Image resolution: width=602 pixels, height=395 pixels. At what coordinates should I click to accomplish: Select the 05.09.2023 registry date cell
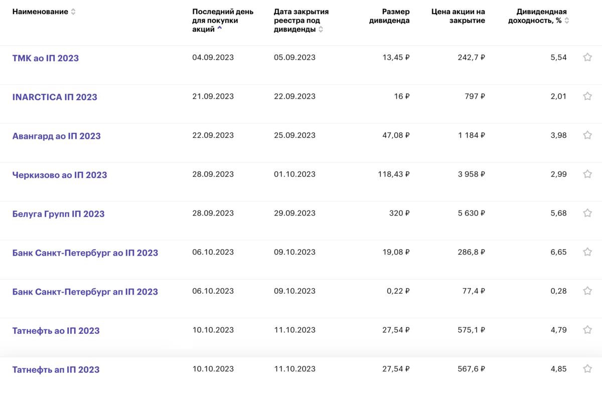[294, 58]
